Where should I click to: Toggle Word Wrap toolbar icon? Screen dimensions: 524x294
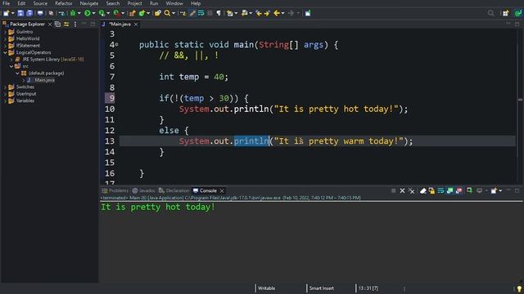coord(201,13)
